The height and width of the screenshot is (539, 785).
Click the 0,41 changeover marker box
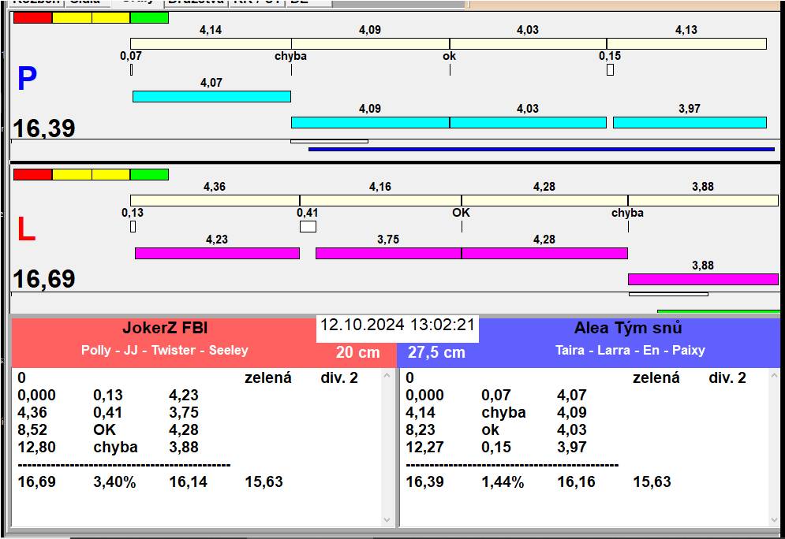[x=308, y=226]
